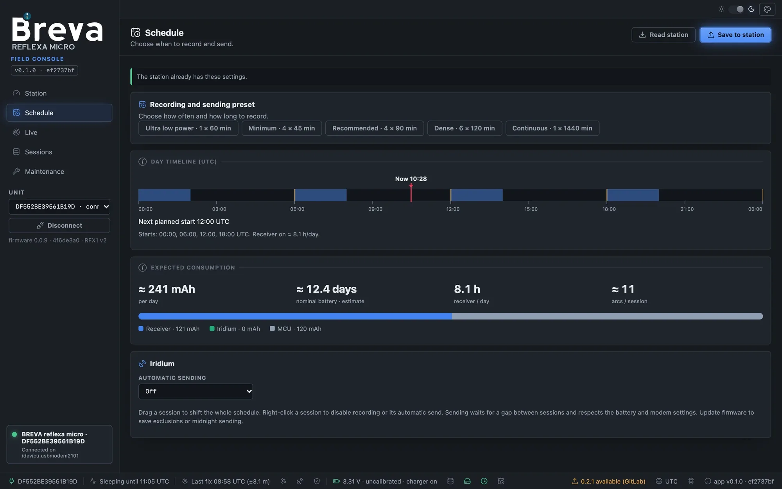Image resolution: width=782 pixels, height=489 pixels.
Task: Click the gray MCU consumption bar segment
Action: pyautogui.click(x=607, y=316)
